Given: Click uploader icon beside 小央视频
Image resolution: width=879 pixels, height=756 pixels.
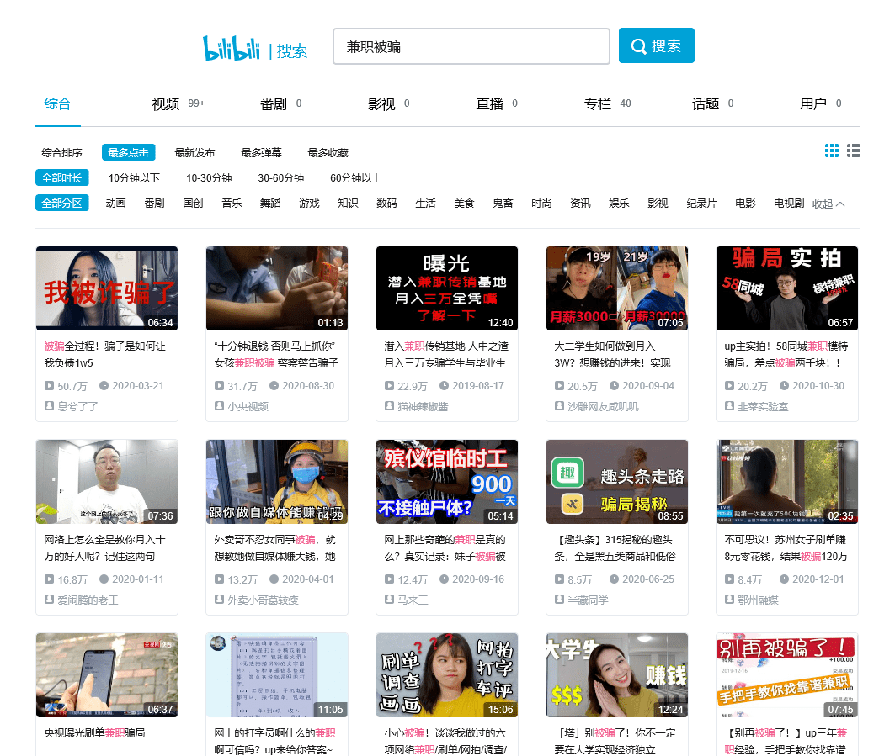Looking at the screenshot, I should pos(219,405).
